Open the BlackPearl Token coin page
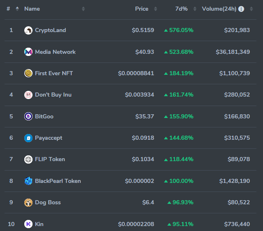 [58, 181]
